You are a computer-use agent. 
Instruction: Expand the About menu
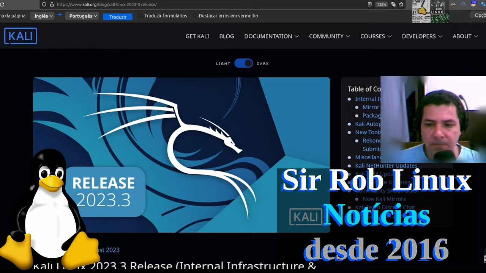tap(465, 36)
